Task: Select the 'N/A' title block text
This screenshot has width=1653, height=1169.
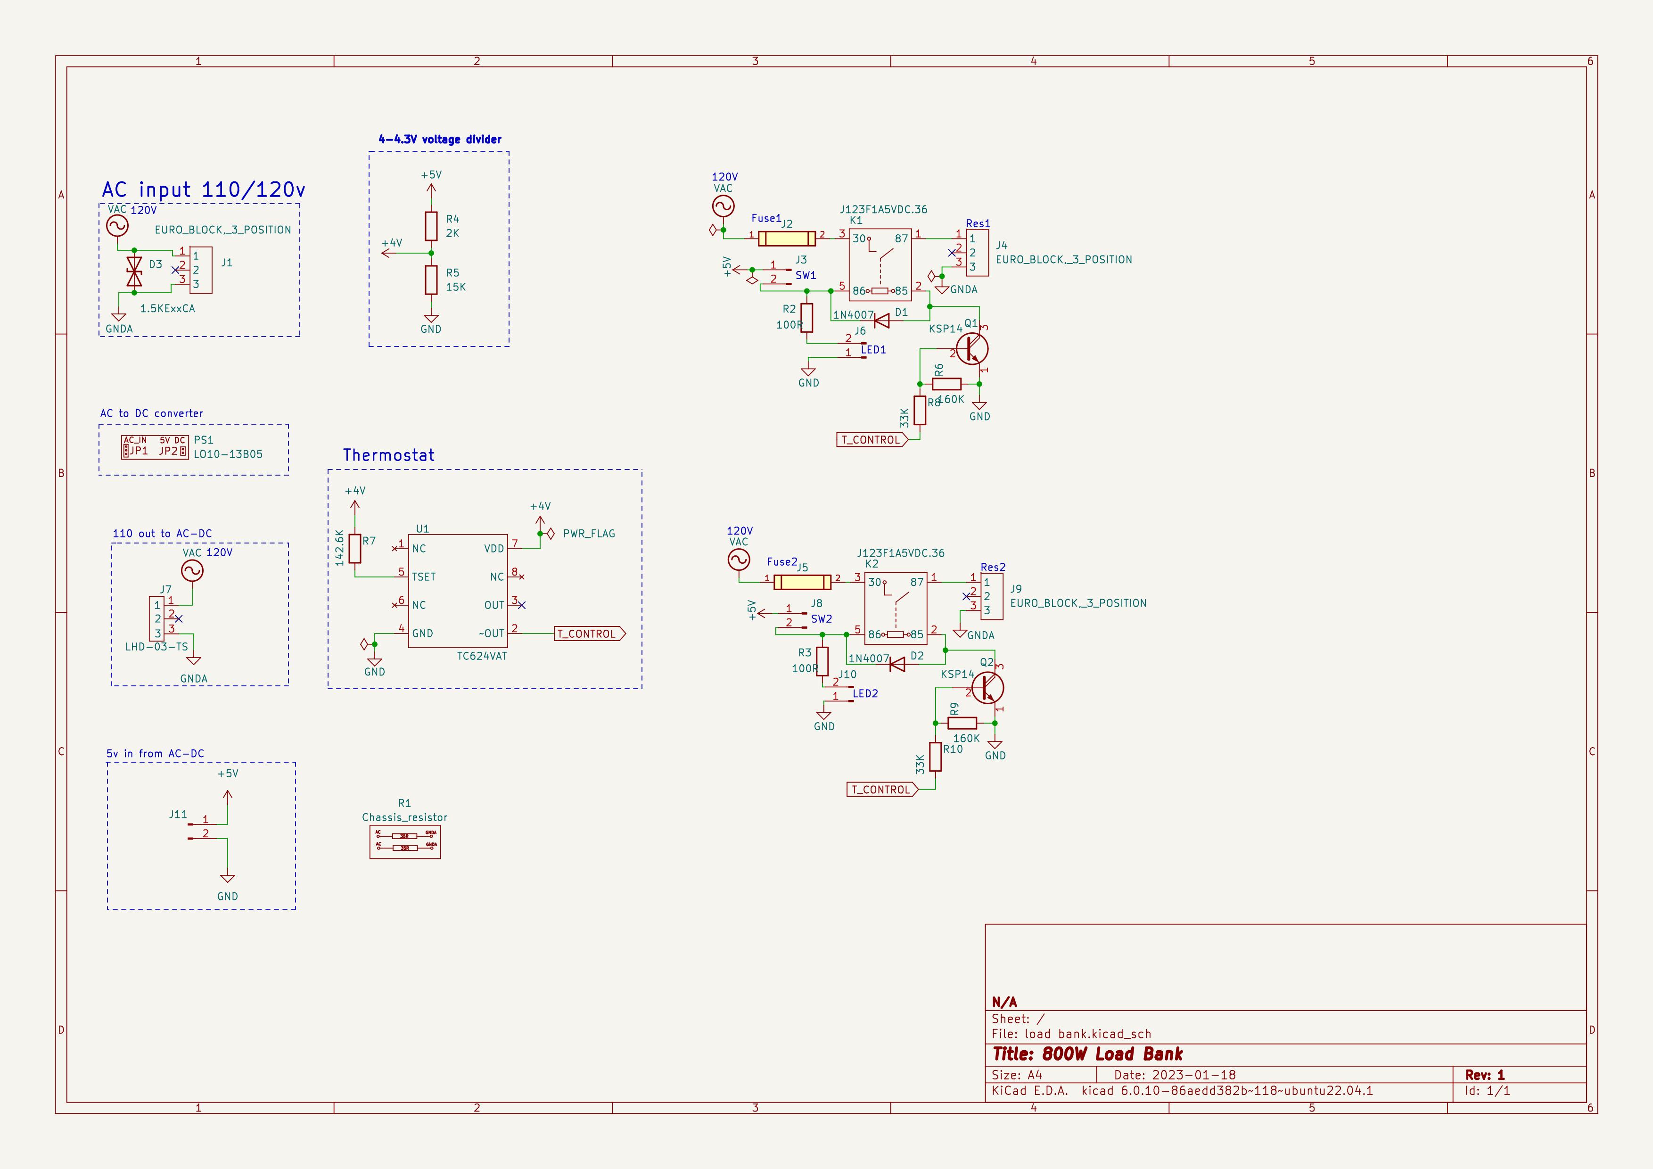Action: coord(1004,1002)
